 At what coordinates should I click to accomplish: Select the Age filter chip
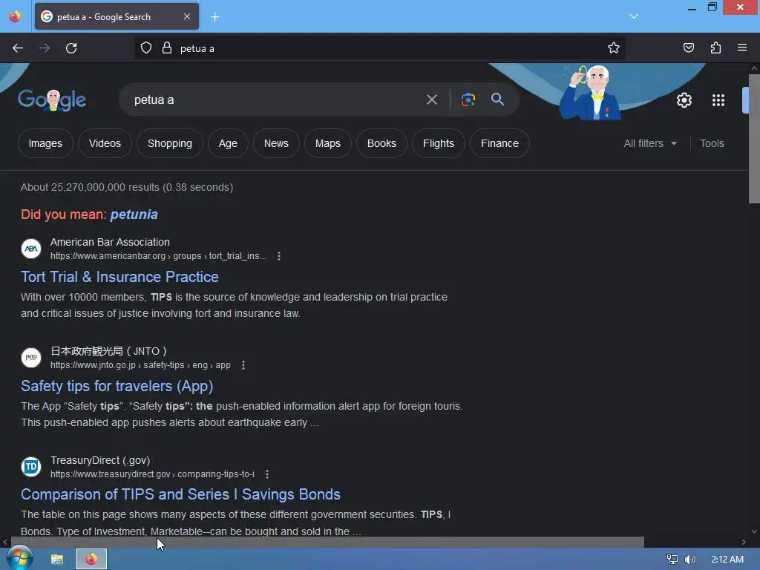228,143
